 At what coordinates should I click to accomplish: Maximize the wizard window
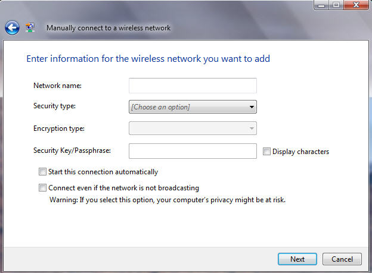[x=336, y=5]
